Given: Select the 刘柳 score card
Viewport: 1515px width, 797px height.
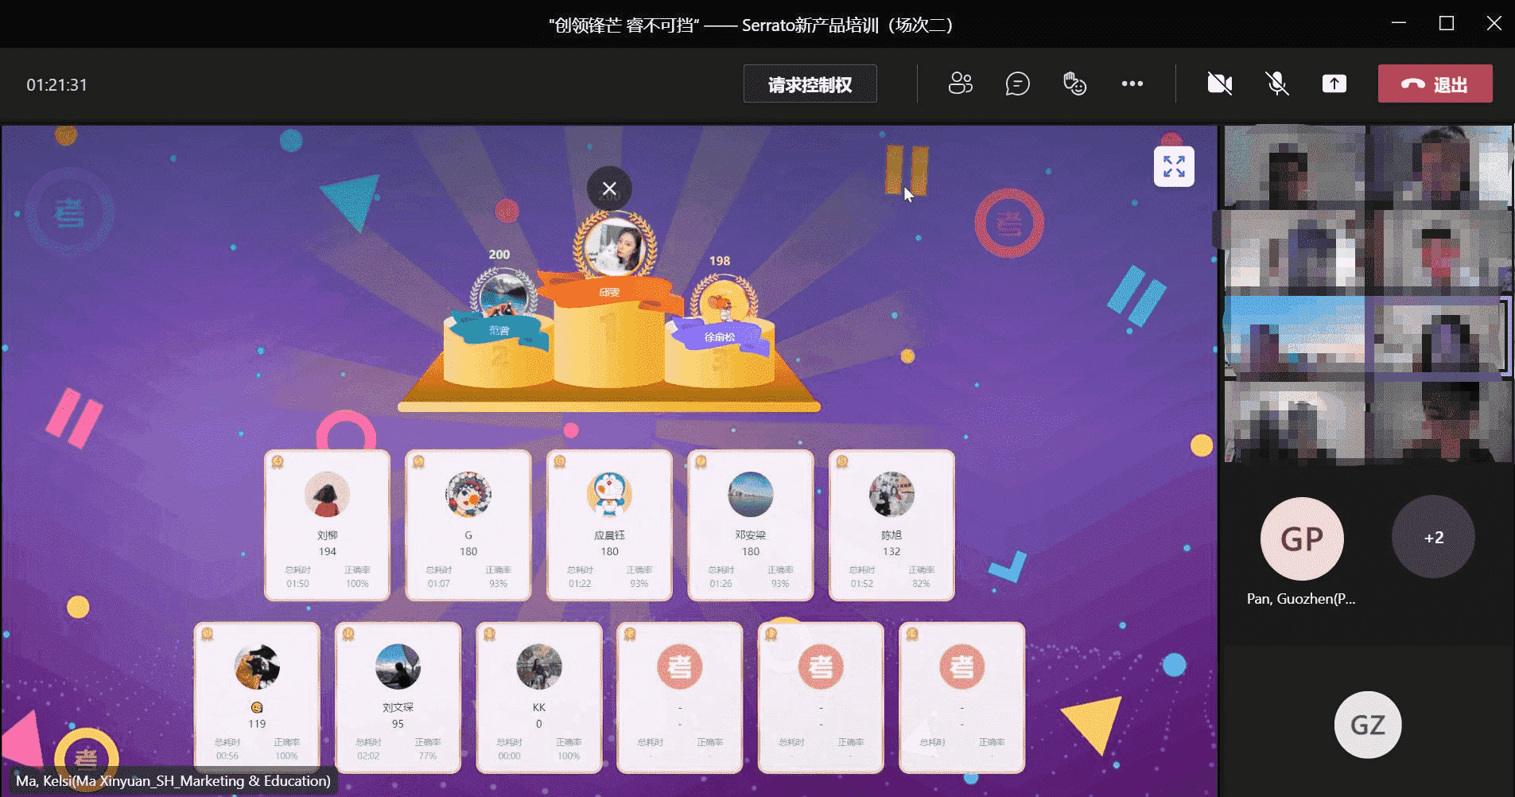Looking at the screenshot, I should point(327,525).
